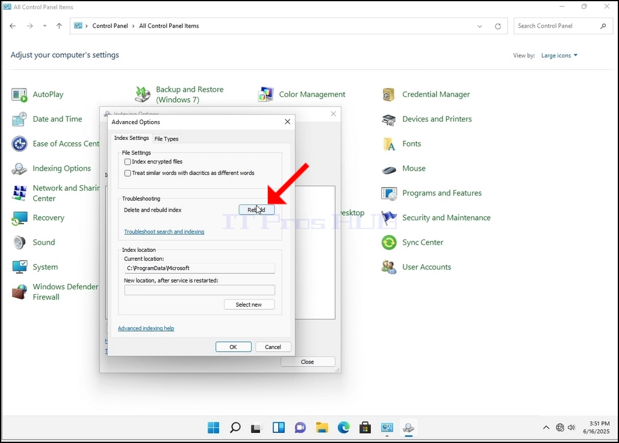The height and width of the screenshot is (443, 619).
Task: Select the Index Settings tab
Action: (131, 138)
